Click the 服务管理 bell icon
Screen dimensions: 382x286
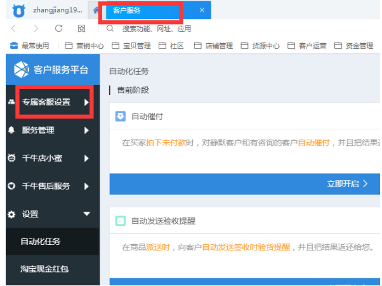(11, 130)
